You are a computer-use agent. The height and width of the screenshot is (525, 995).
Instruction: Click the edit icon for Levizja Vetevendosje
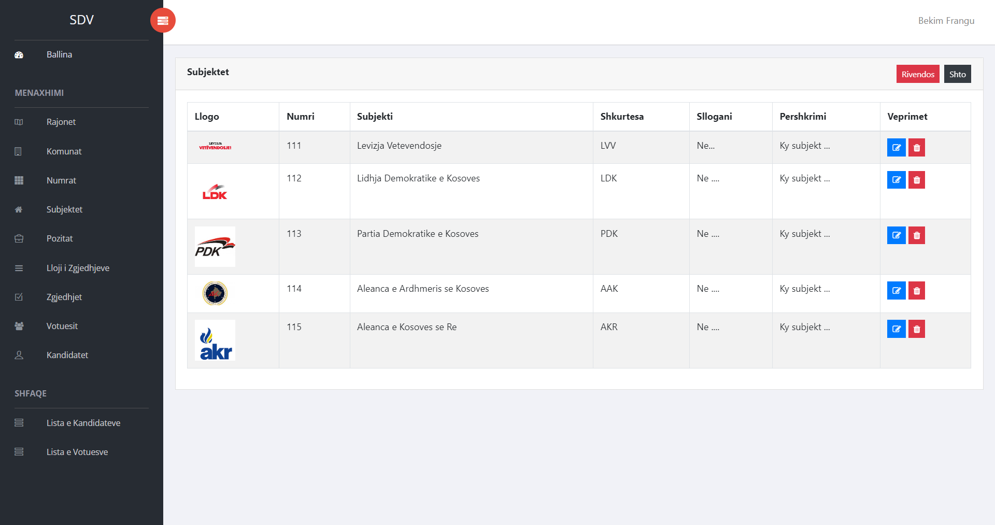point(896,147)
